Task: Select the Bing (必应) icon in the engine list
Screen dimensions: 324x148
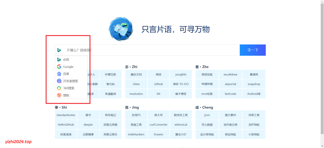Action: pos(59,60)
